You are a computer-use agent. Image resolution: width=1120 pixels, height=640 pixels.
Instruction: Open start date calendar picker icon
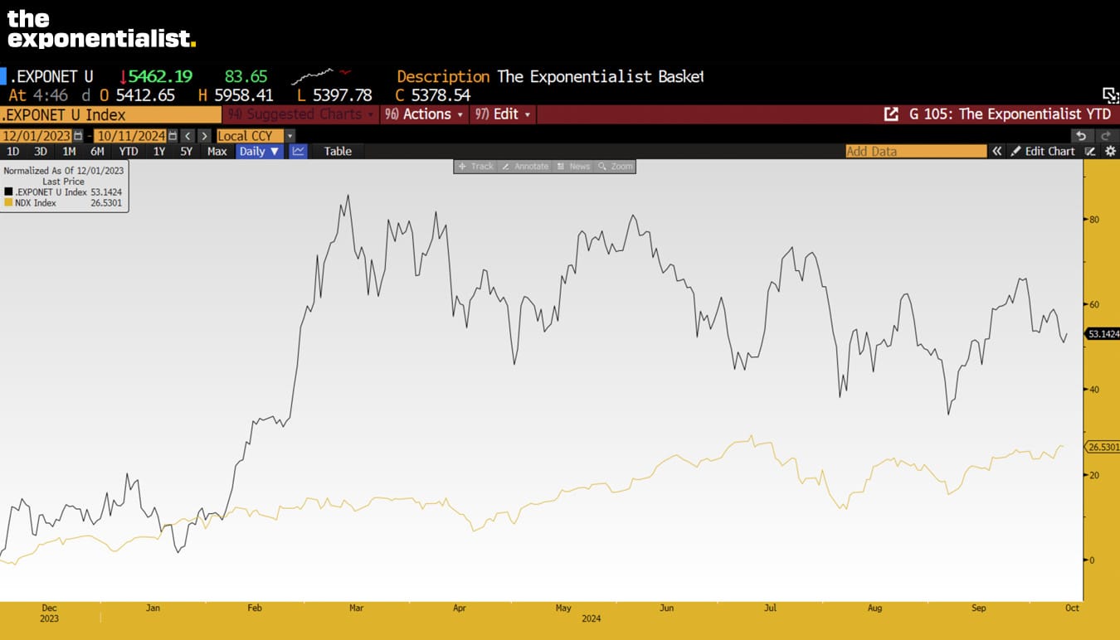pyautogui.click(x=78, y=136)
